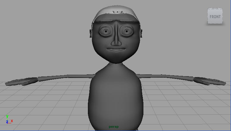Select the character's cap mesh
231x131 pixels.
point(116,10)
